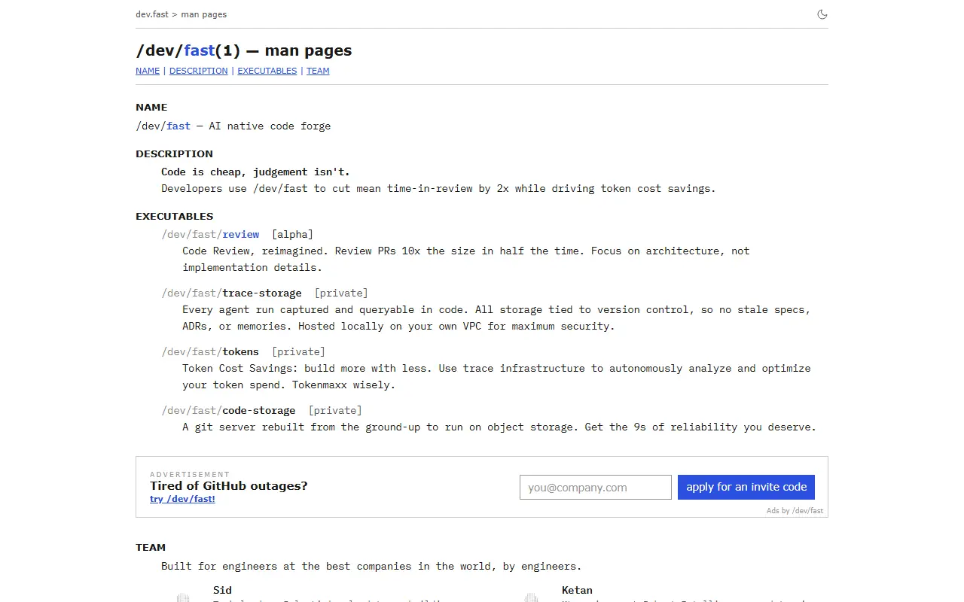The width and height of the screenshot is (964, 602).
Task: Click the NAME section heading
Action: [151, 107]
